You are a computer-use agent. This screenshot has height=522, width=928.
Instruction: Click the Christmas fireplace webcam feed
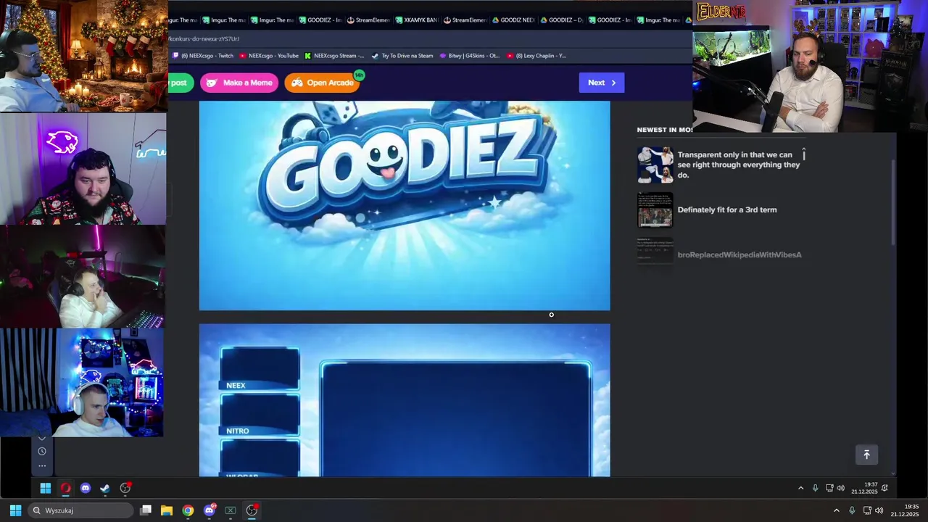83,56
